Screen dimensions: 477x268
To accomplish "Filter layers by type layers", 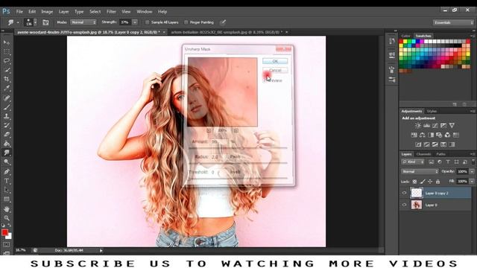I will point(448,162).
